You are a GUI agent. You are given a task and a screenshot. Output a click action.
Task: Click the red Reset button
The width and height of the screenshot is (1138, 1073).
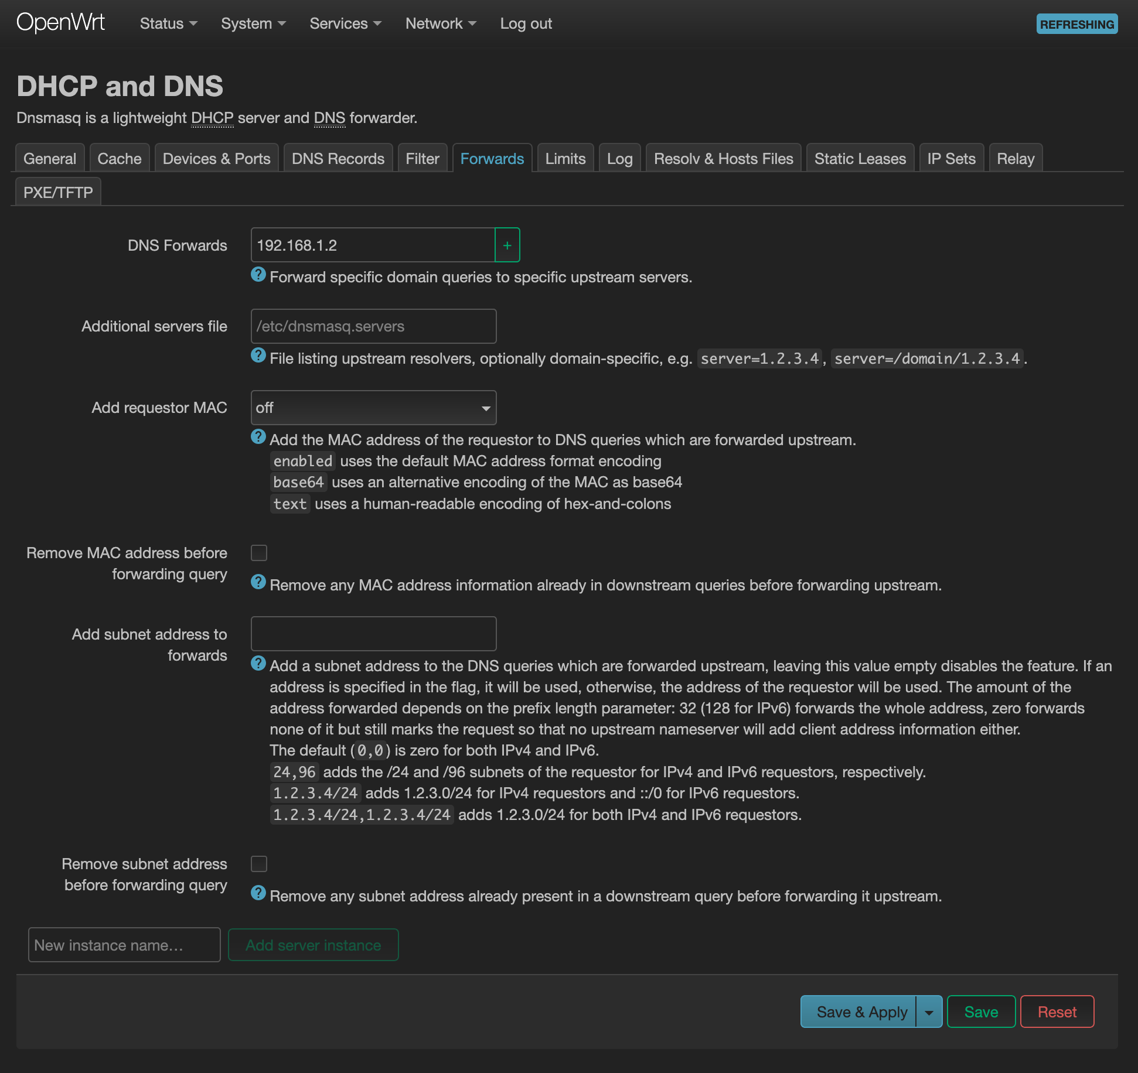pos(1057,1012)
